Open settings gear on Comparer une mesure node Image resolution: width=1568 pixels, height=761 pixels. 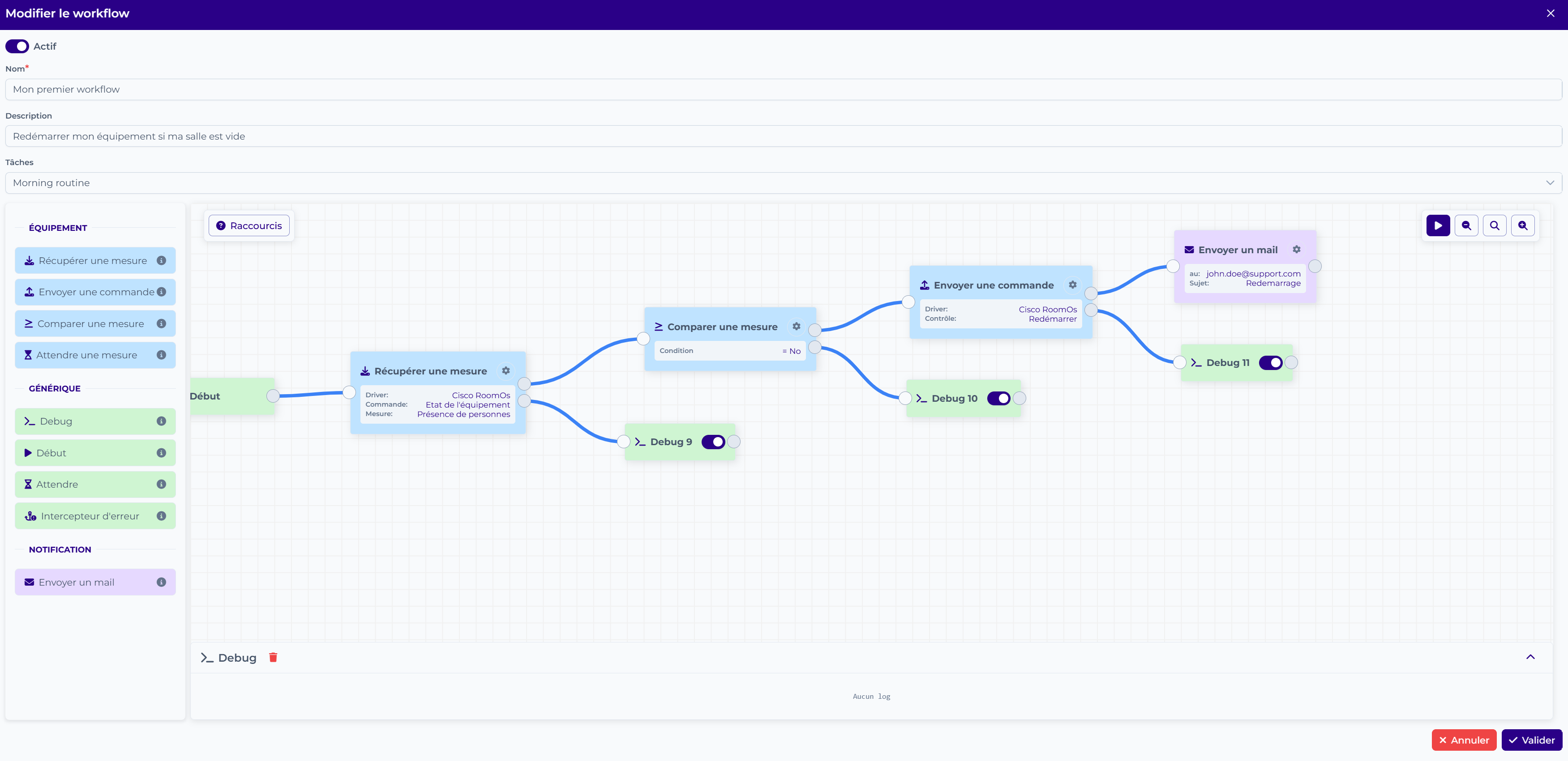[x=796, y=327]
